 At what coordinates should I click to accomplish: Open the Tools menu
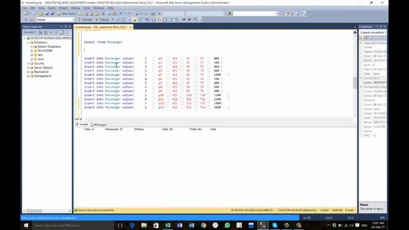pos(87,8)
